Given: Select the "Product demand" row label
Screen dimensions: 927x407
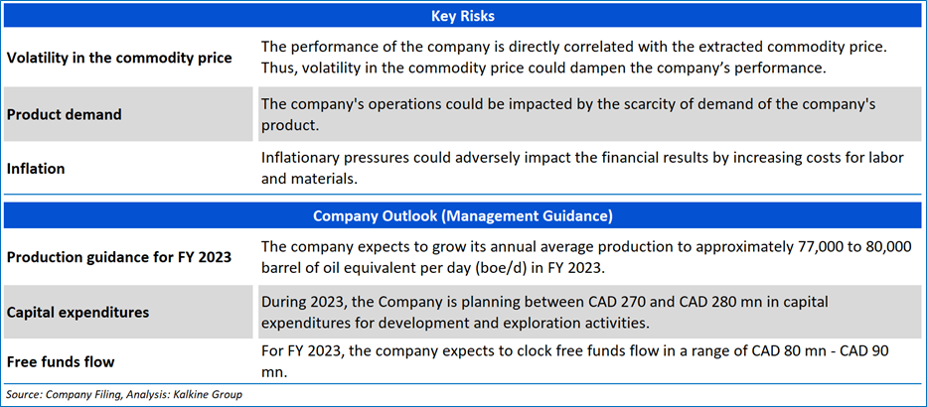Looking at the screenshot, I should tap(65, 114).
